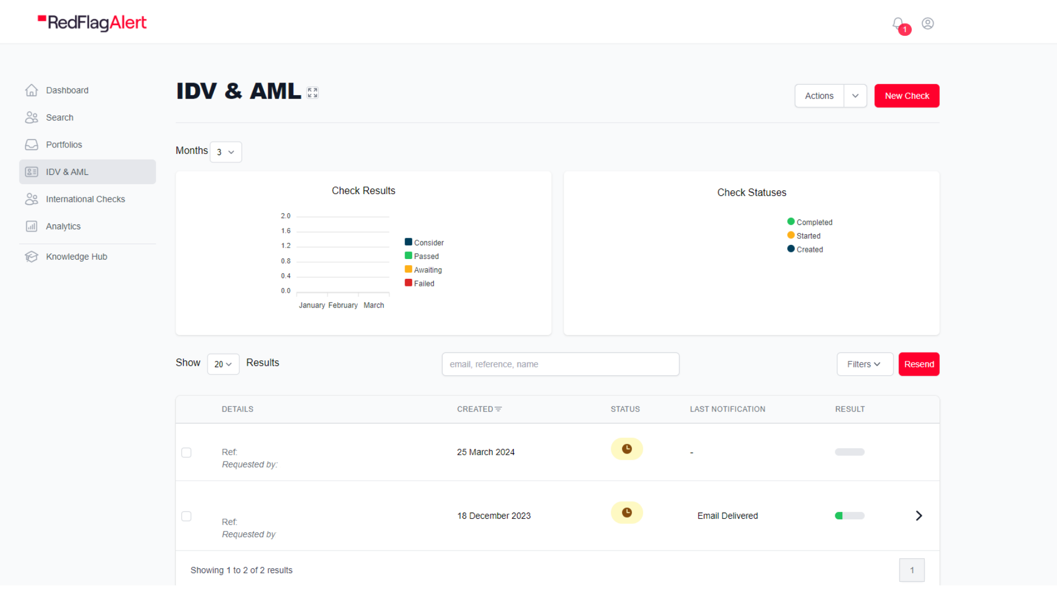Click the LAST NOTIFICATION column header
Image resolution: width=1057 pixels, height=594 pixels.
pyautogui.click(x=727, y=409)
